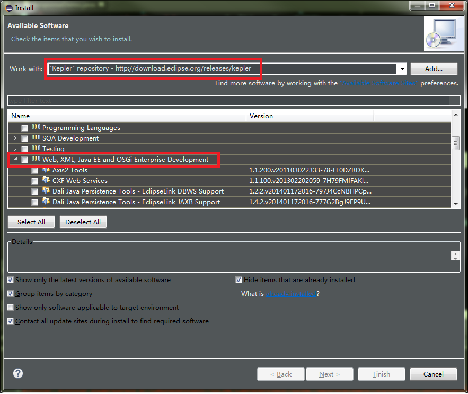Screen dimensions: 468x394
Task: Select the SOA Development row name
Action: point(70,138)
